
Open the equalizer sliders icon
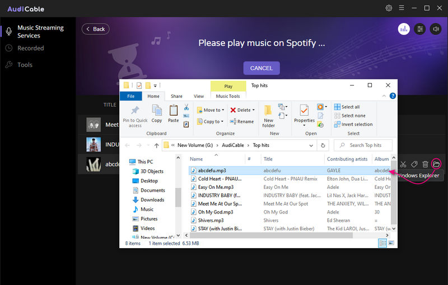419,29
